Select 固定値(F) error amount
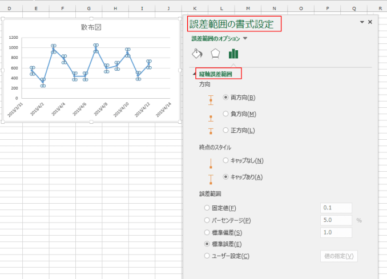Viewport: 387px width, 279px height. 207,208
